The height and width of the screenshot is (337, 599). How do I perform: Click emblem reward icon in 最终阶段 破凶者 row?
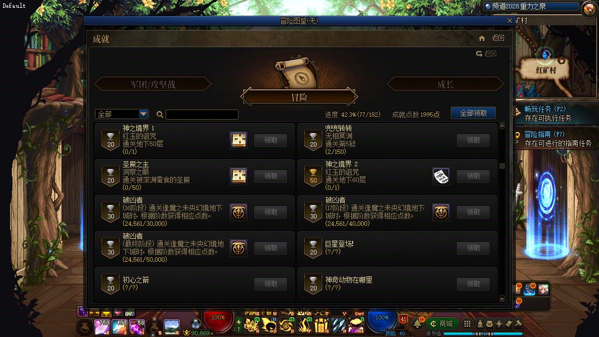tap(239, 248)
